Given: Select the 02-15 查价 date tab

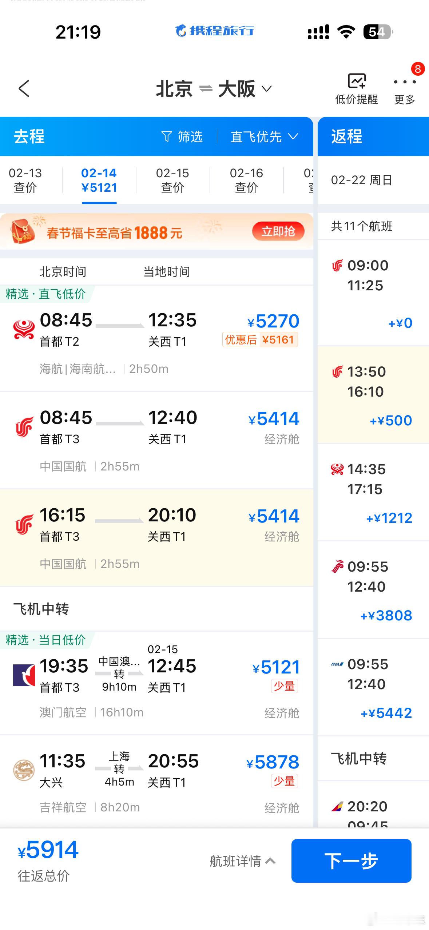Looking at the screenshot, I should [x=172, y=180].
